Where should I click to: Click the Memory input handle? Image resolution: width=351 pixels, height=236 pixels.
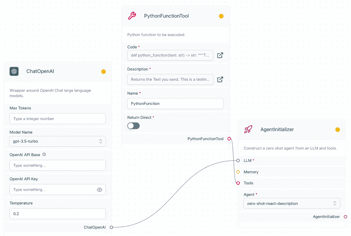tap(238, 172)
